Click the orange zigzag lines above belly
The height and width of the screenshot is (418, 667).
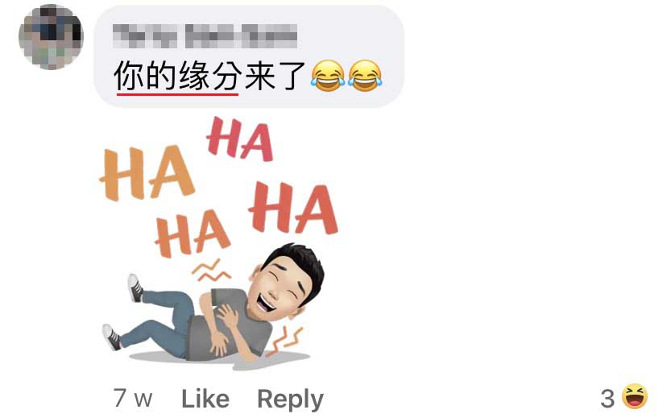point(211,271)
